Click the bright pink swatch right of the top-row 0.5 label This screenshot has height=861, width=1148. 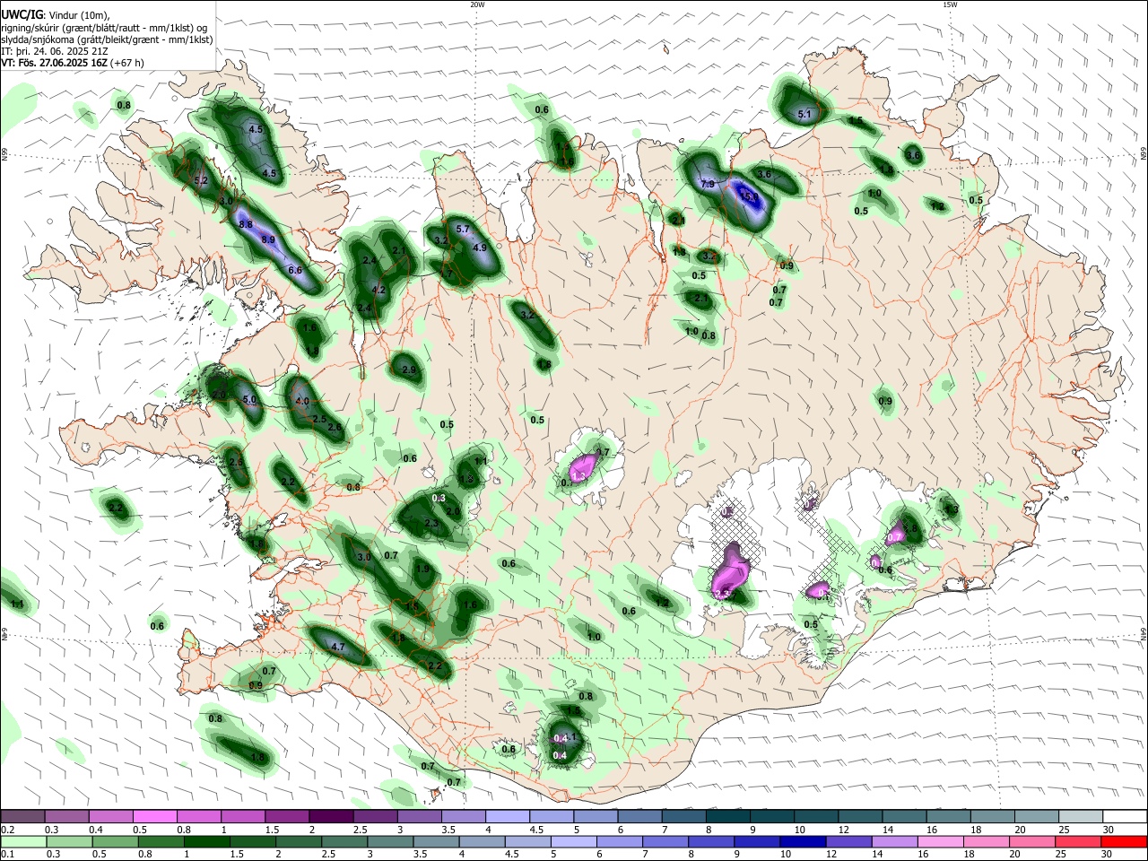[x=154, y=817]
